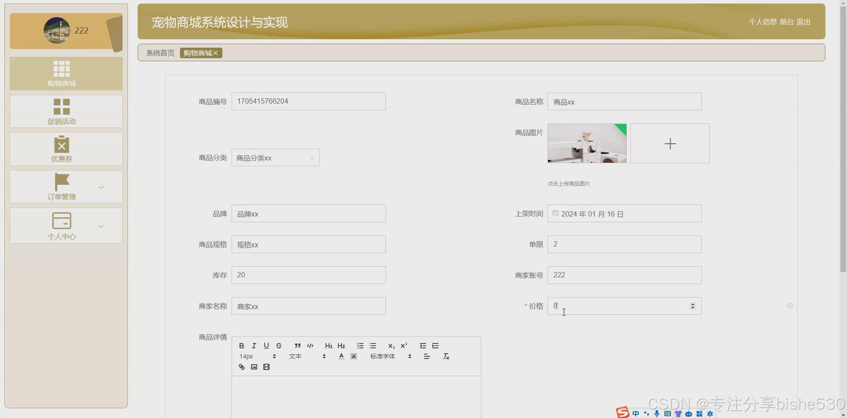Image resolution: width=847 pixels, height=418 pixels.
Task: Open the 标准字体 font family dropdown
Action: [391, 356]
